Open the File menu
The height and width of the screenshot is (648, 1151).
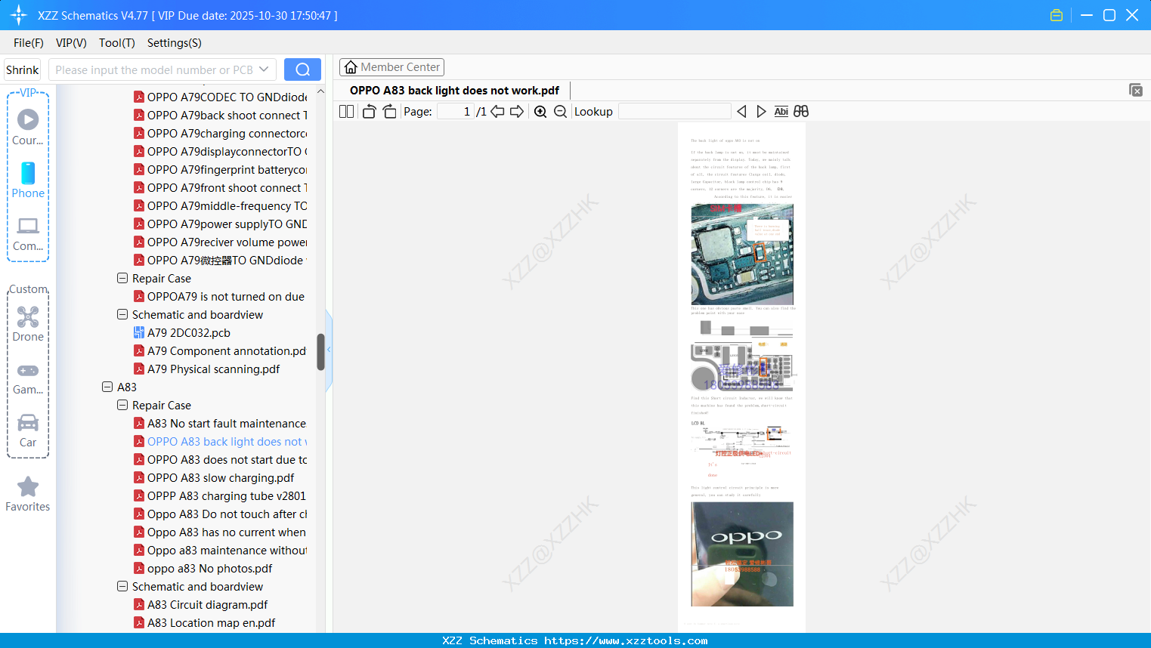pos(29,43)
